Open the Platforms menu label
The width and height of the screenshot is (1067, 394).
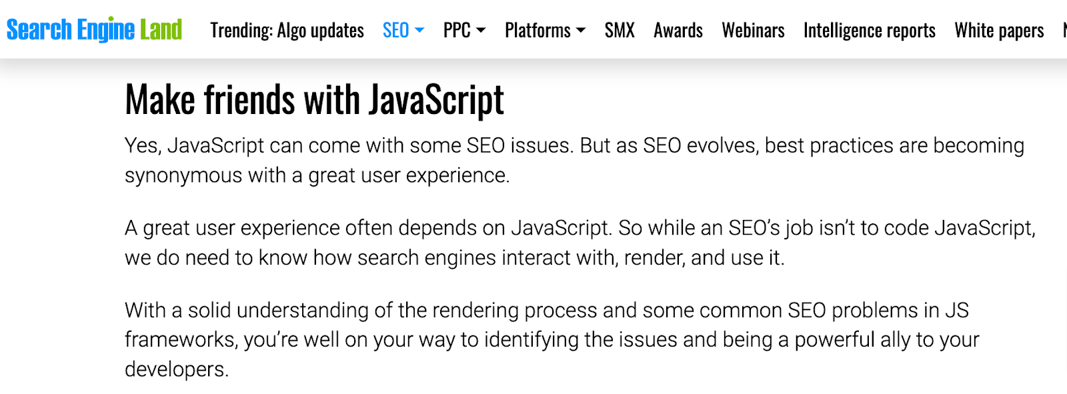(538, 31)
